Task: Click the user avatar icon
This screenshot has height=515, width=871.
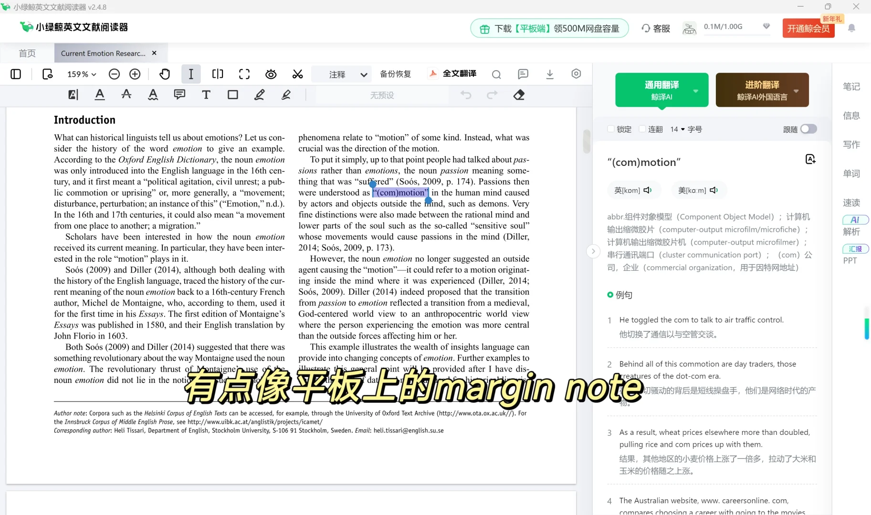Action: (x=689, y=28)
